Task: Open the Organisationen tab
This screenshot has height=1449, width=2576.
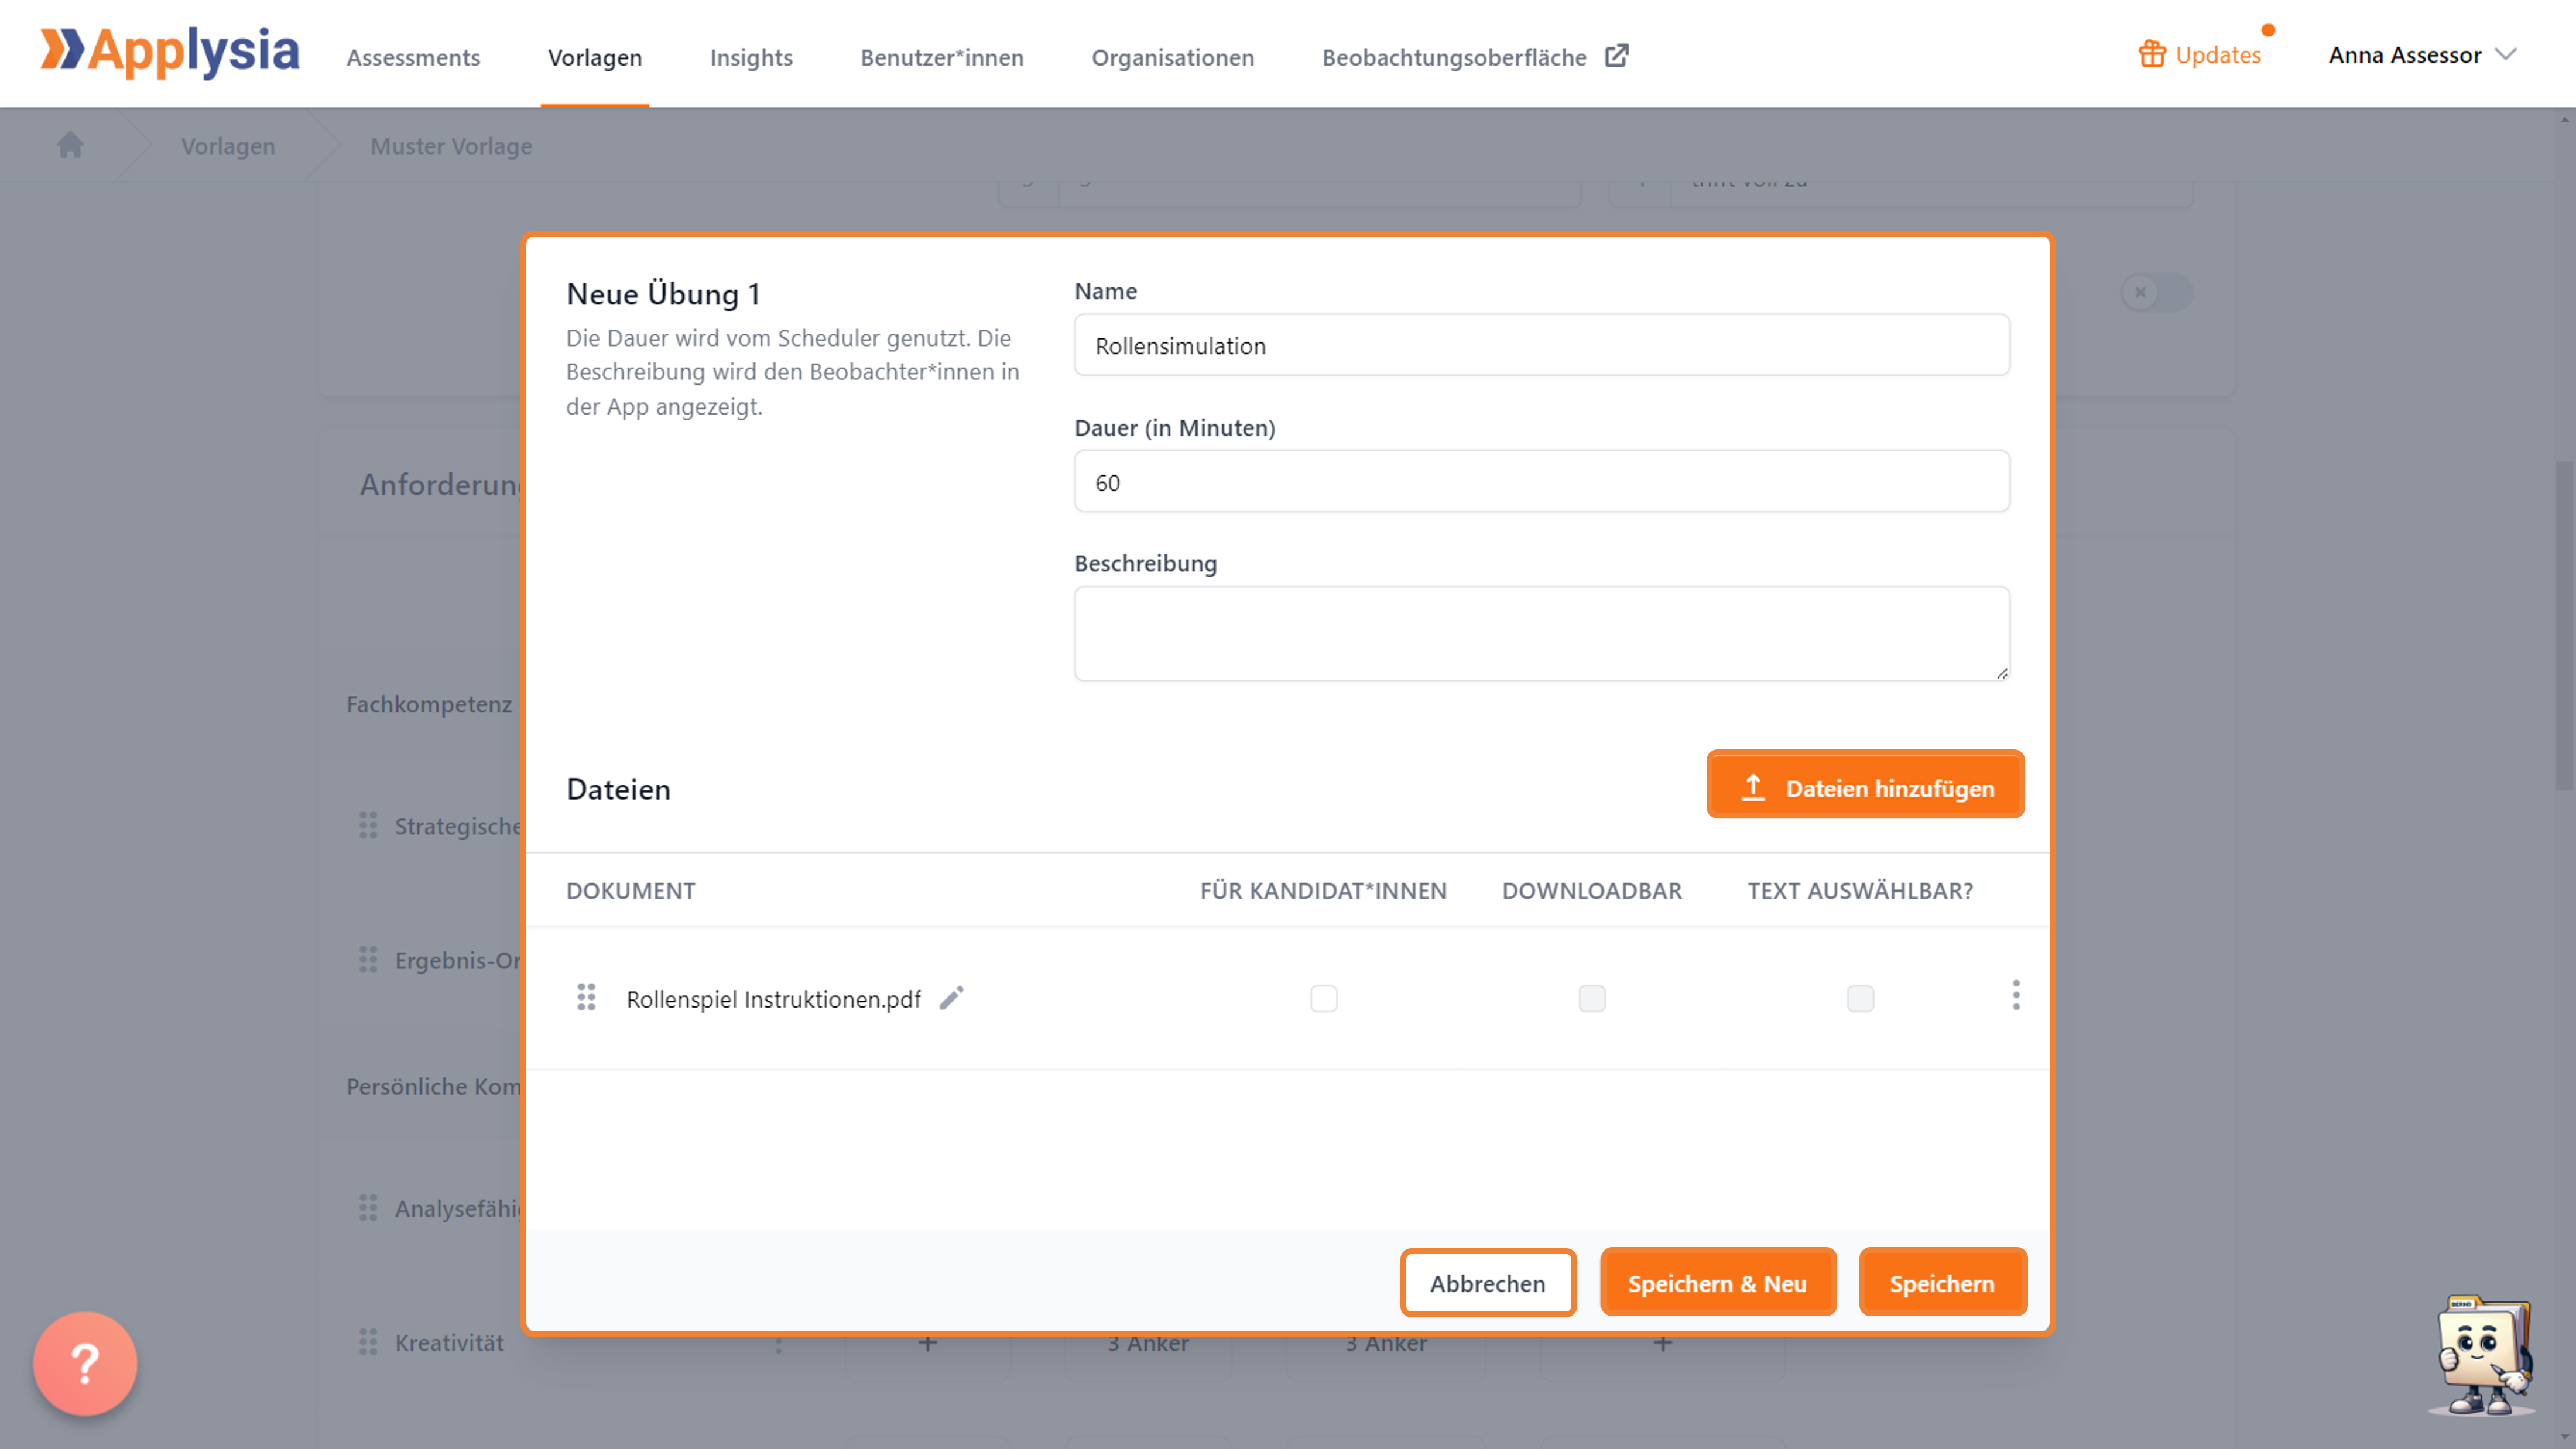Action: coord(1173,57)
